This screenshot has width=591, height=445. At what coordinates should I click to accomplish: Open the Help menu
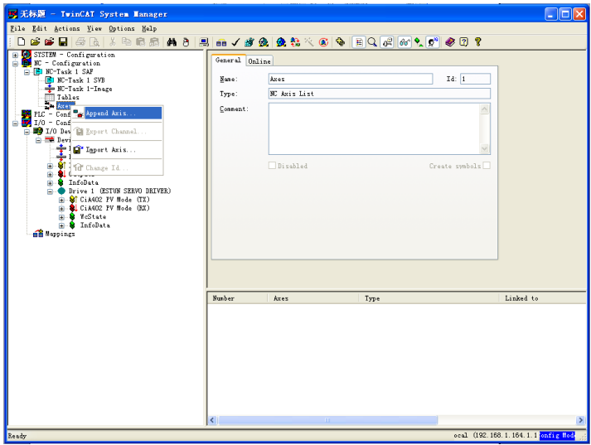149,29
